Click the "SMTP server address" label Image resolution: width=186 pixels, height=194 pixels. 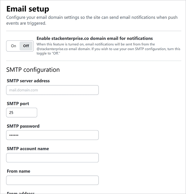coord(28,81)
